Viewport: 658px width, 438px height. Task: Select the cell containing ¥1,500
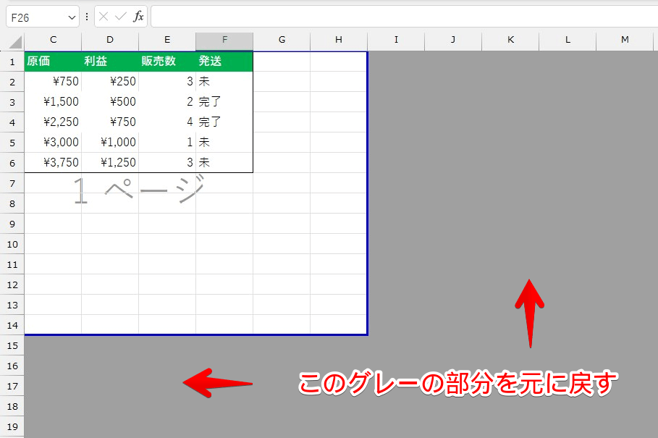[x=53, y=102]
